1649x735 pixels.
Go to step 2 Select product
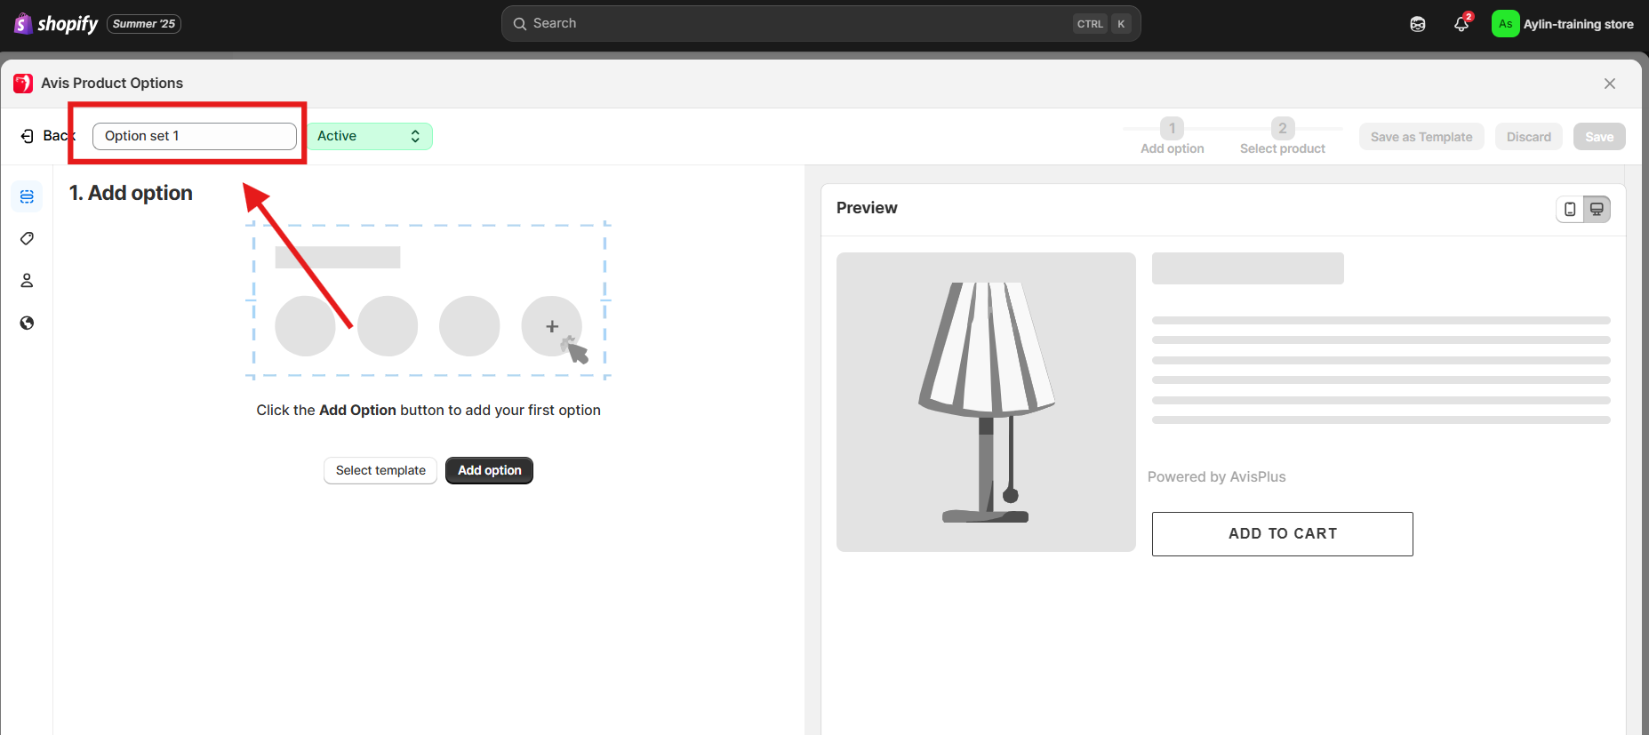point(1282,137)
